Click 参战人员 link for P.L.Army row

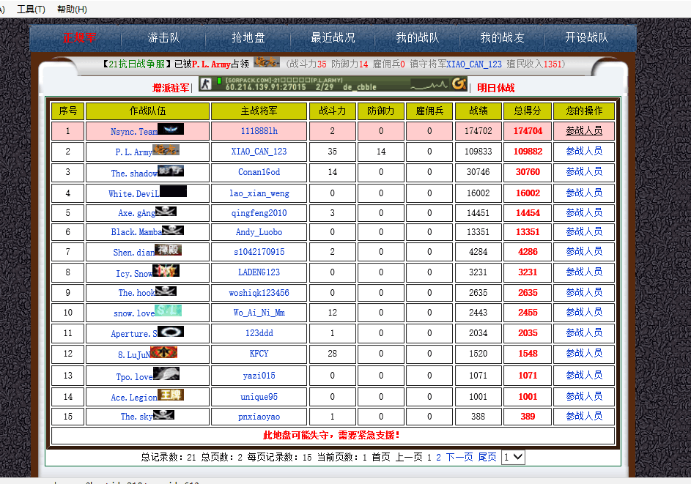coord(584,152)
